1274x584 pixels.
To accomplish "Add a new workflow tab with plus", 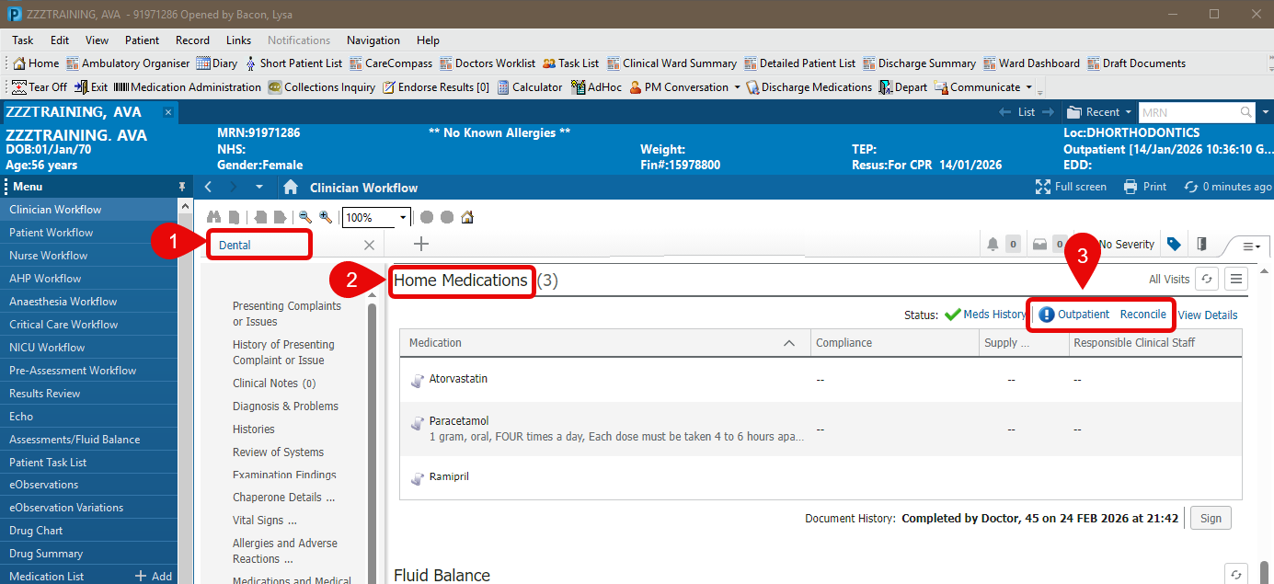I will click(421, 244).
